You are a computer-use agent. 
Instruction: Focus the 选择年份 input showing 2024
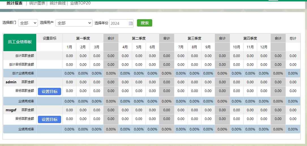pyautogui.click(x=119, y=23)
